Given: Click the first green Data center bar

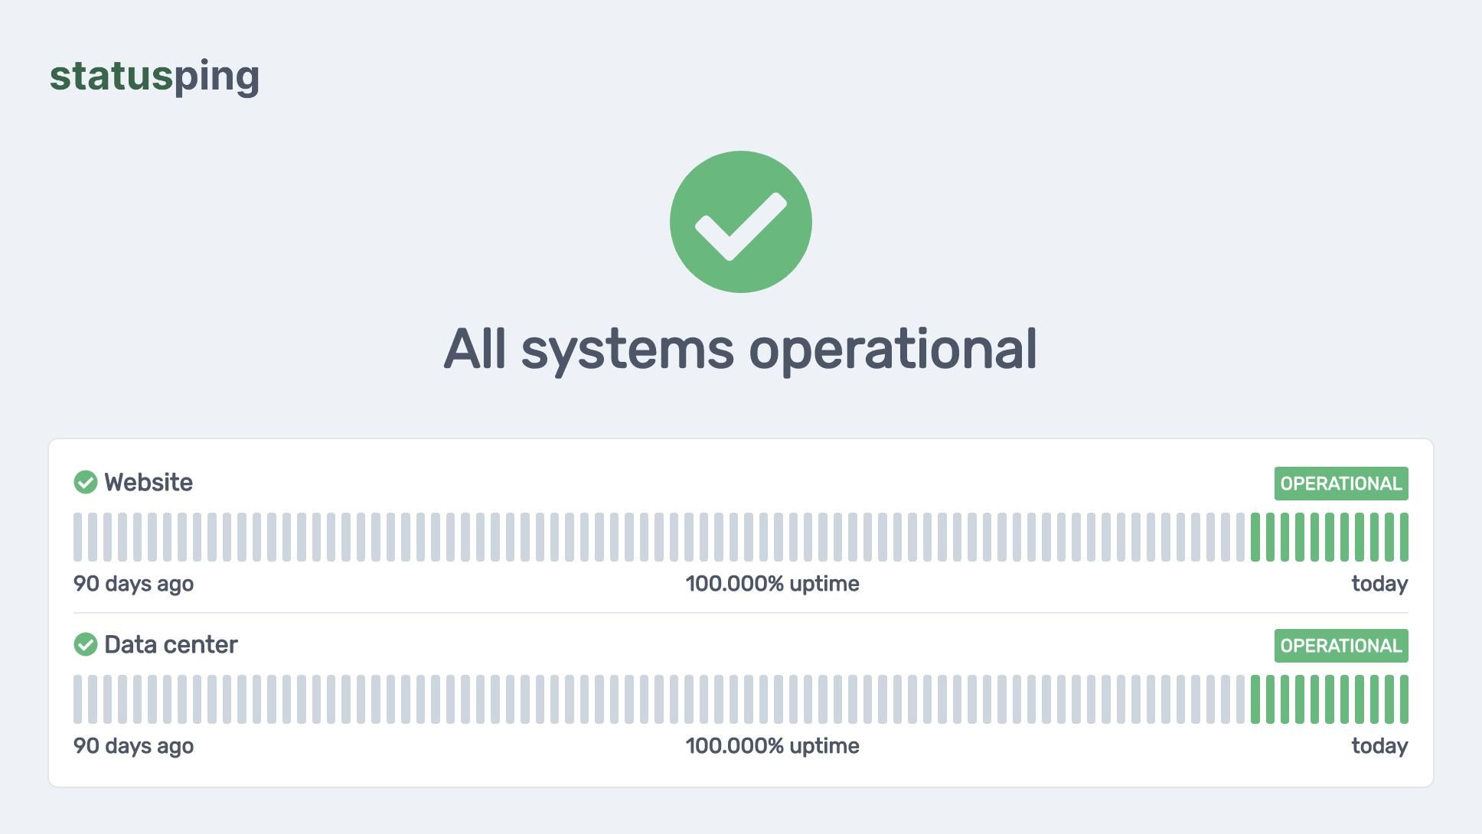Looking at the screenshot, I should coord(1255,699).
